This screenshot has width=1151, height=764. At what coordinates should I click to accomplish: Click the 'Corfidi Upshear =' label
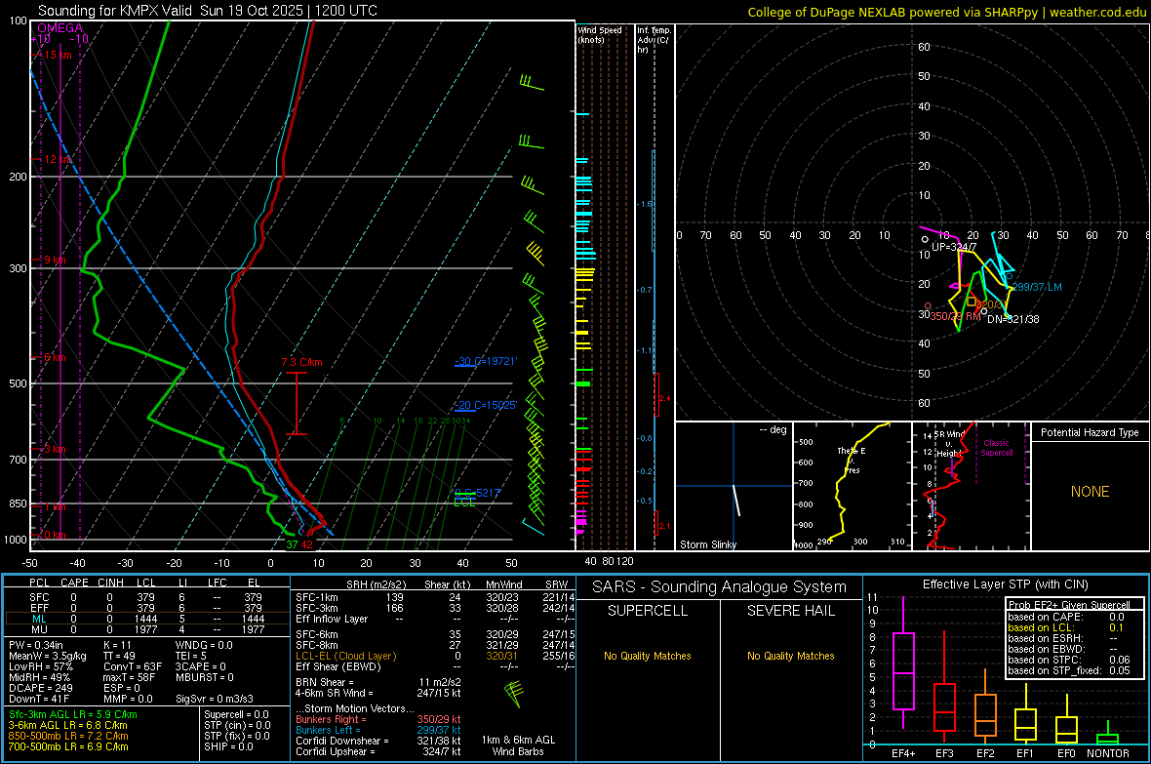(x=336, y=751)
